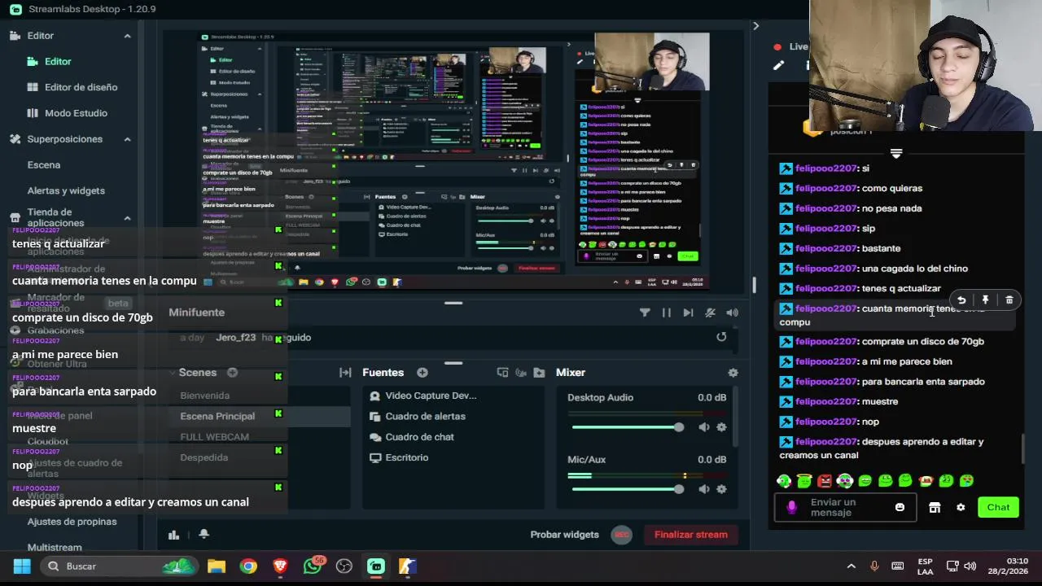Click the scene transitions icon beside Fuentes

pyautogui.click(x=345, y=373)
